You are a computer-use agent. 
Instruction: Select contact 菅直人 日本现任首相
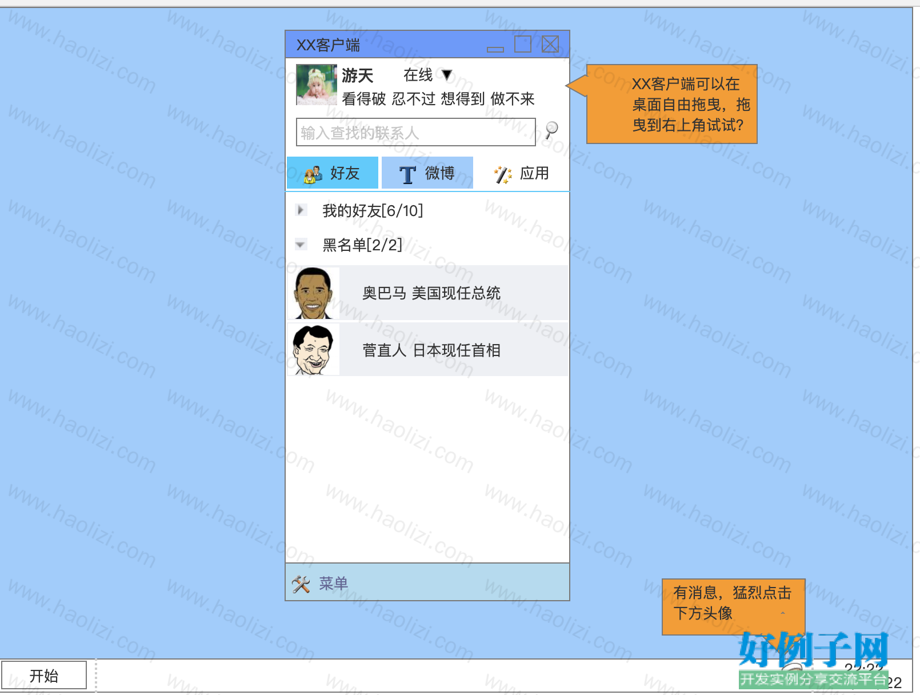coord(427,349)
